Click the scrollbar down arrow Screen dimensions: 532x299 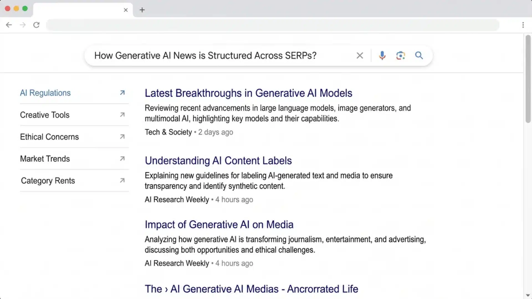pos(528,295)
